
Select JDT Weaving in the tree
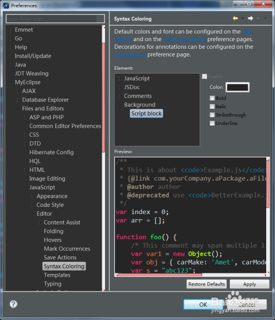click(x=31, y=74)
